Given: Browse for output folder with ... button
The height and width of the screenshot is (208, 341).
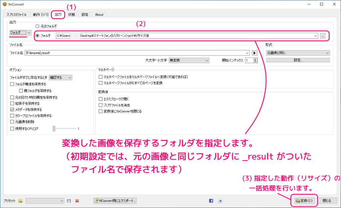Looking at the screenshot, I should [323, 36].
